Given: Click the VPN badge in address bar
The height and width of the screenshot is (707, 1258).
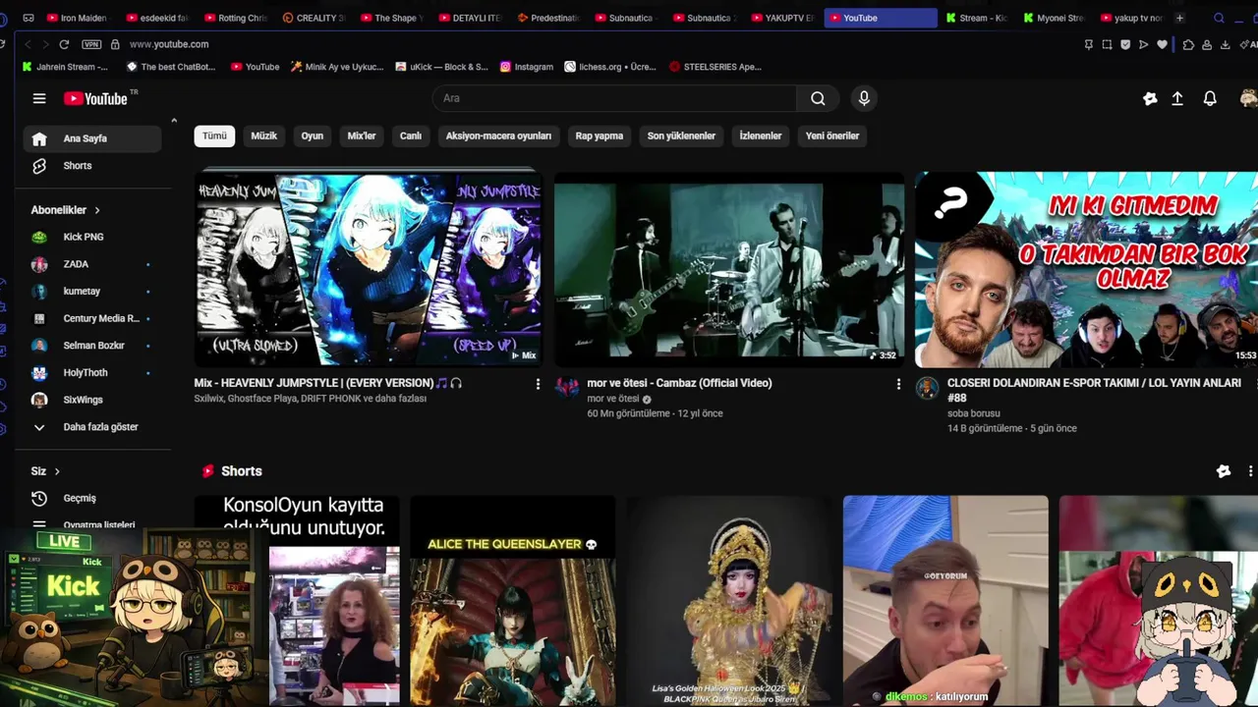Looking at the screenshot, I should [91, 44].
